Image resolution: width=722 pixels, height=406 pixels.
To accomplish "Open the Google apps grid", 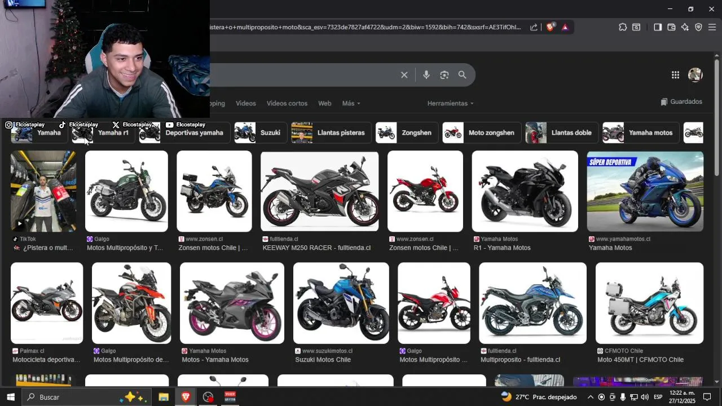I will (675, 75).
